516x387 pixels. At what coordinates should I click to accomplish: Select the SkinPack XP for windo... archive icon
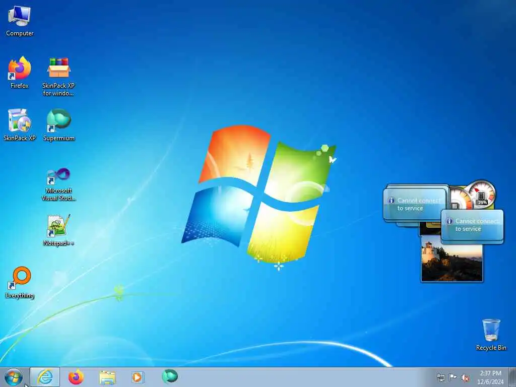58,77
